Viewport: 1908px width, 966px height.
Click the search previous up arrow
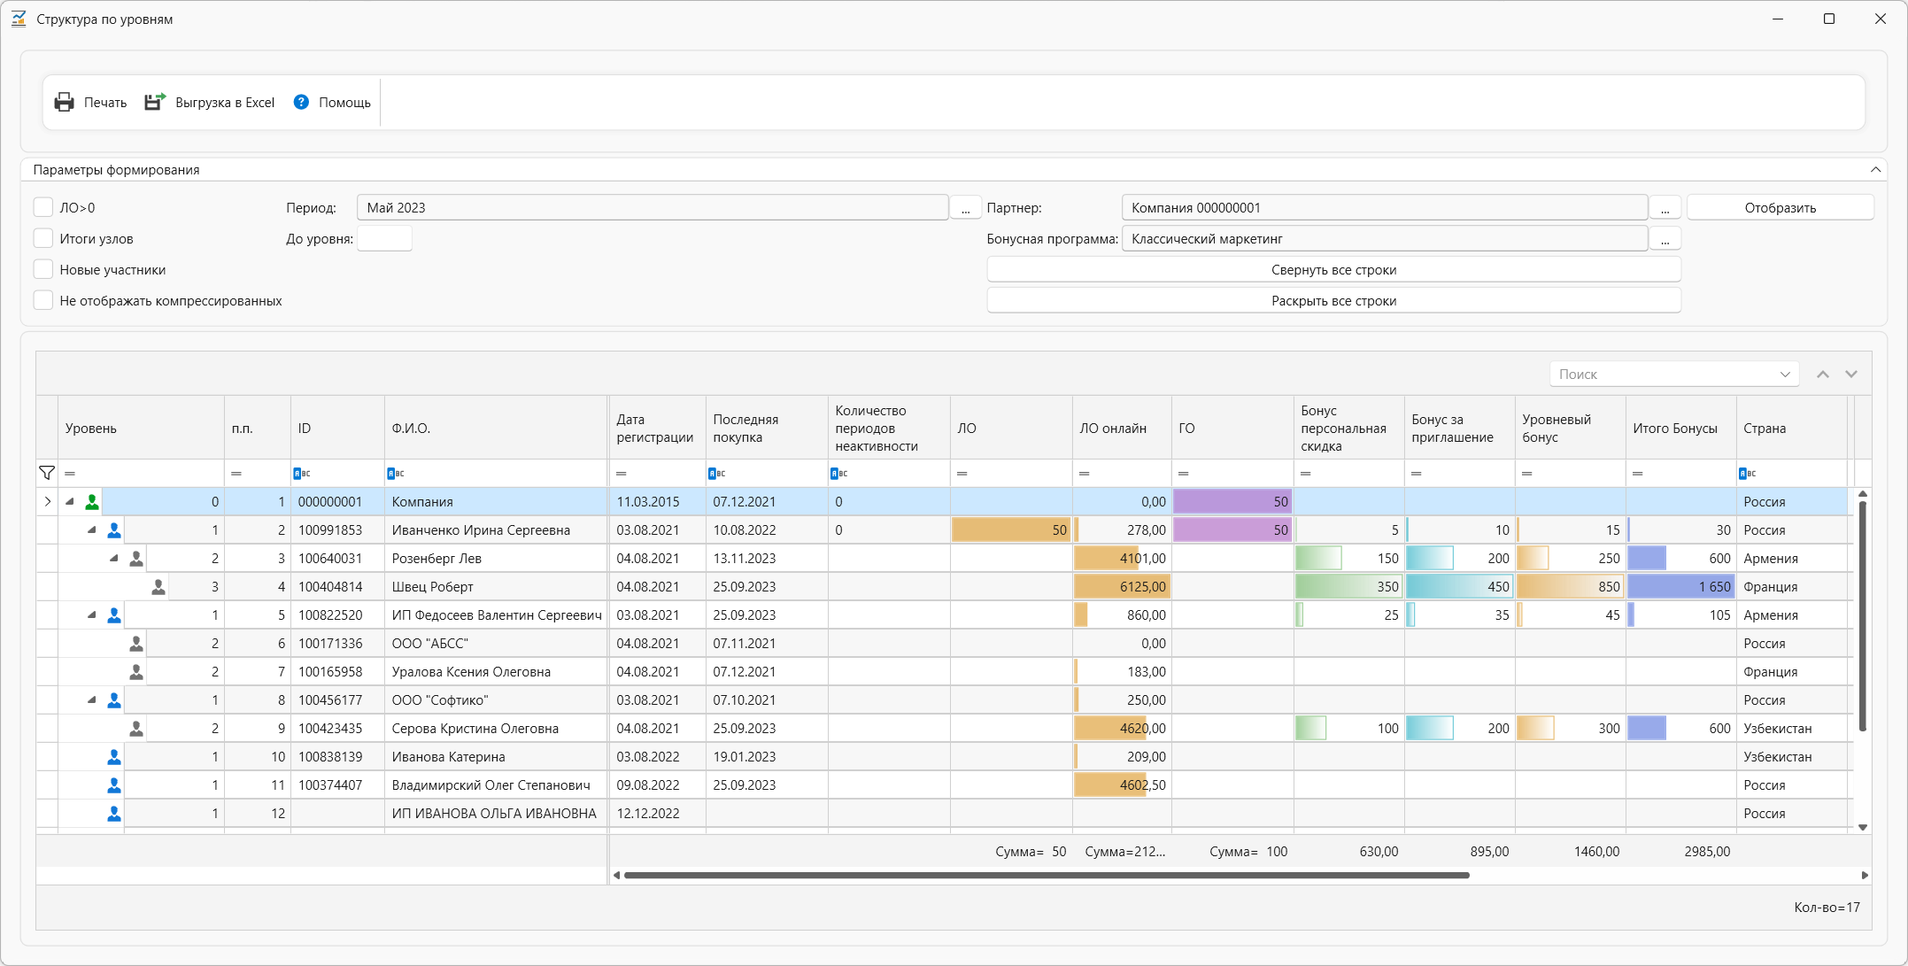[x=1823, y=375]
